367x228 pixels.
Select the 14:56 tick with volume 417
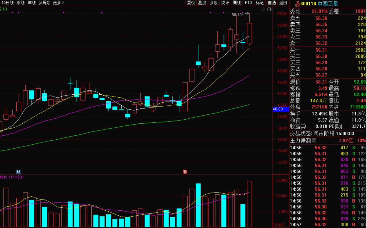(x=328, y=148)
